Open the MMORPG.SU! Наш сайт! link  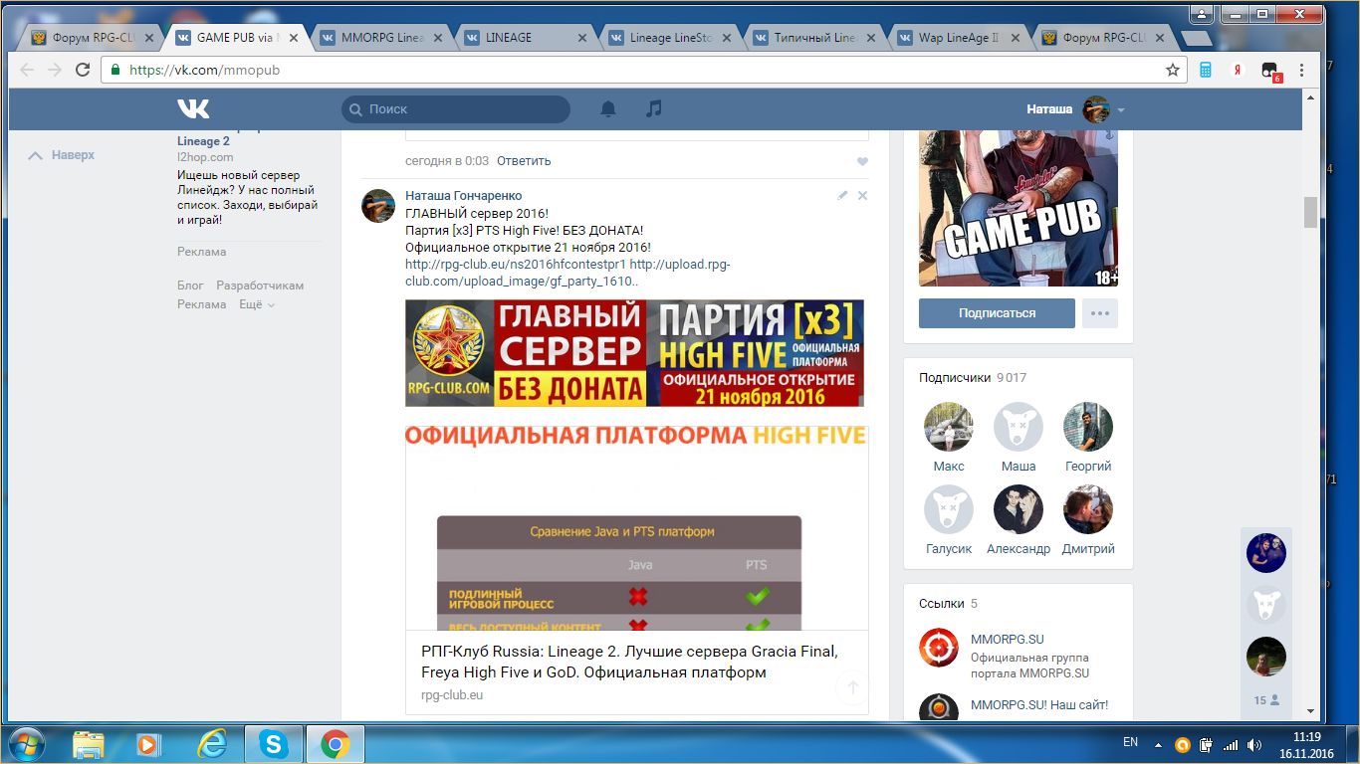tap(1039, 705)
